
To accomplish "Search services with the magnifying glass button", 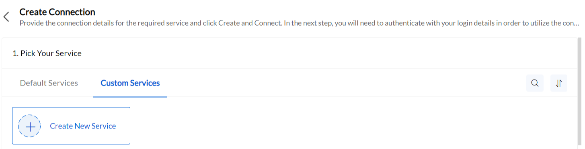I will tap(535, 83).
